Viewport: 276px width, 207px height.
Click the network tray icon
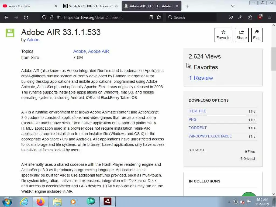coord(236,202)
